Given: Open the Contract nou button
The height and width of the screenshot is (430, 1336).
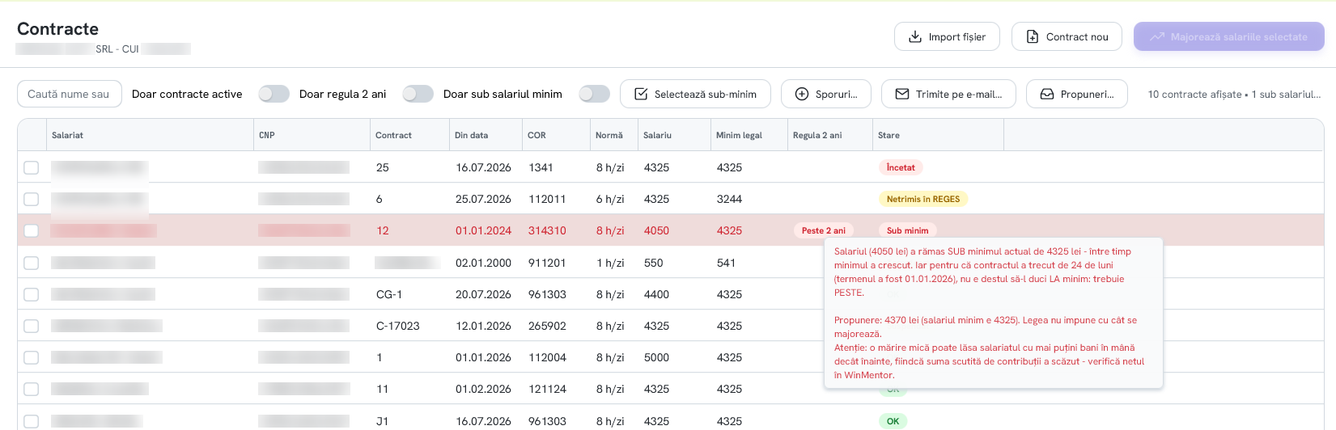Looking at the screenshot, I should click(x=1067, y=36).
